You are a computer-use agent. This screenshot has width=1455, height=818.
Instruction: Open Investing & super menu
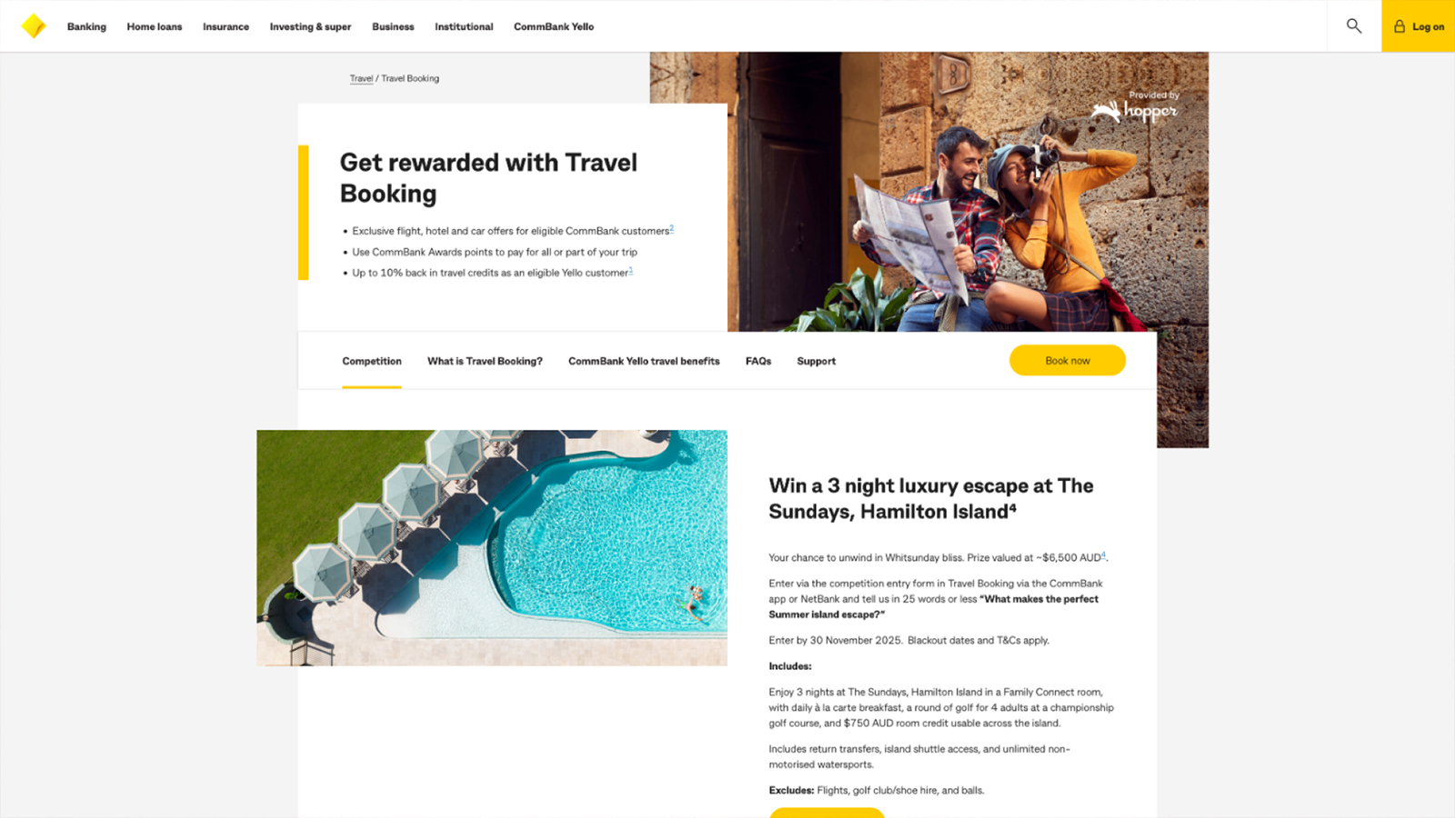point(310,27)
